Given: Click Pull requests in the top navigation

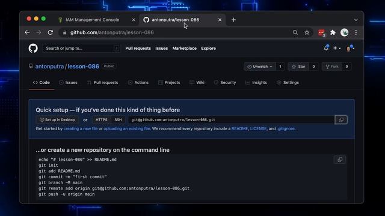Looking at the screenshot, I should [138, 48].
